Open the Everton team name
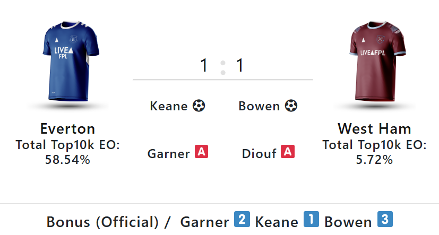The image size is (439, 235). pos(67,129)
